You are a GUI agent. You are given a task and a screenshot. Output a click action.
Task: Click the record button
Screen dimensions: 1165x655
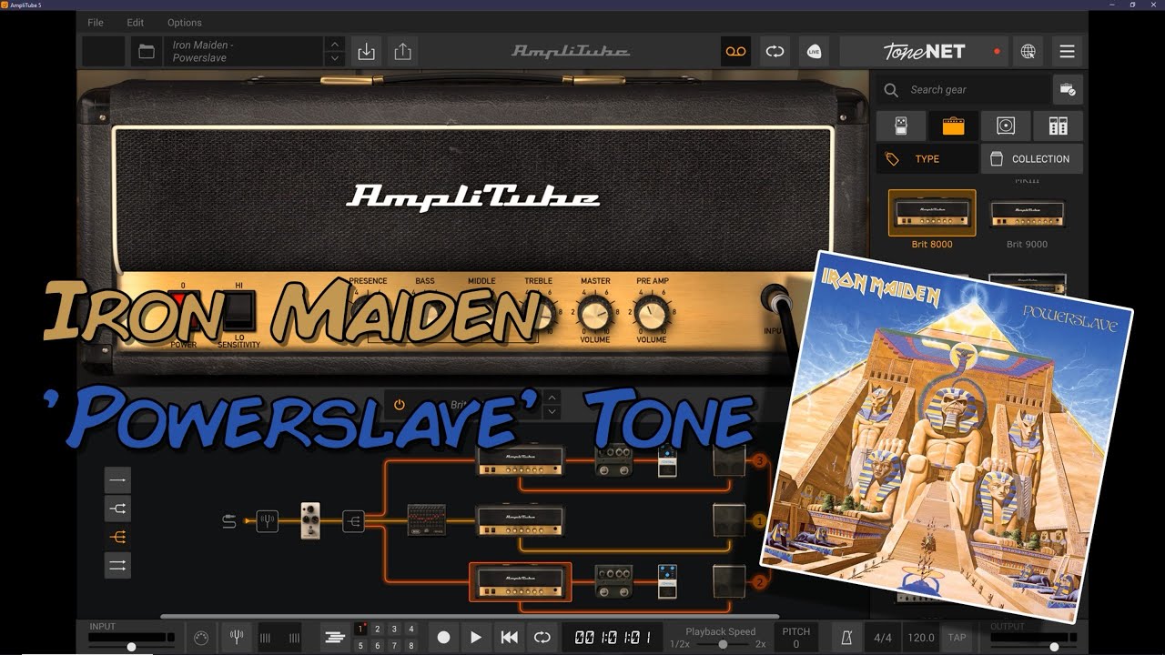tap(443, 638)
